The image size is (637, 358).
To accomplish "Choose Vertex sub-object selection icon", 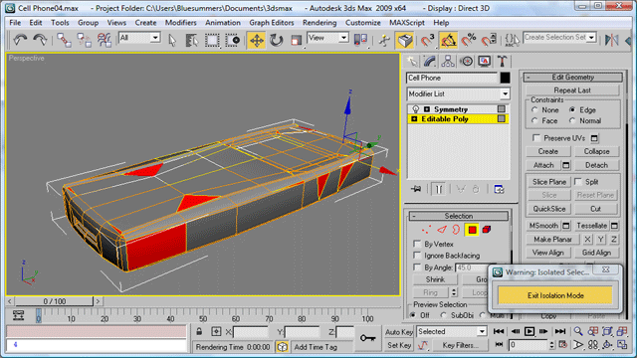I will (426, 230).
